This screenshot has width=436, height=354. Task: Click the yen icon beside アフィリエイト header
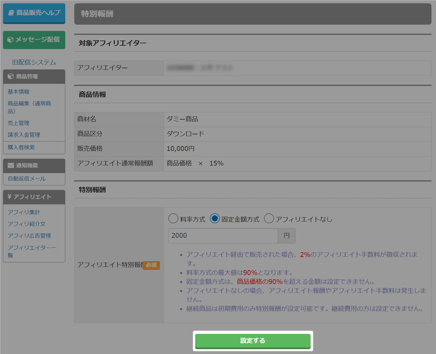pos(9,197)
